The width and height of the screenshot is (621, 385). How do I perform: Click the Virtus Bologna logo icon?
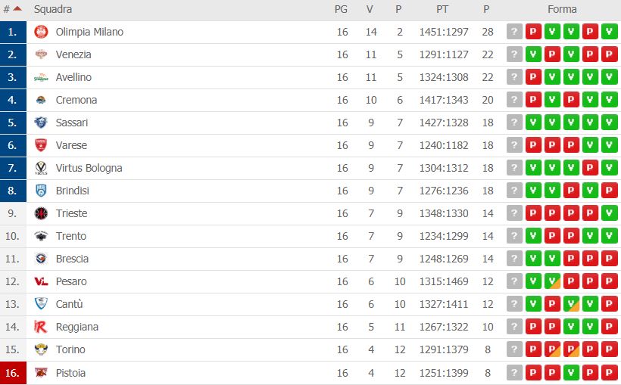point(41,168)
